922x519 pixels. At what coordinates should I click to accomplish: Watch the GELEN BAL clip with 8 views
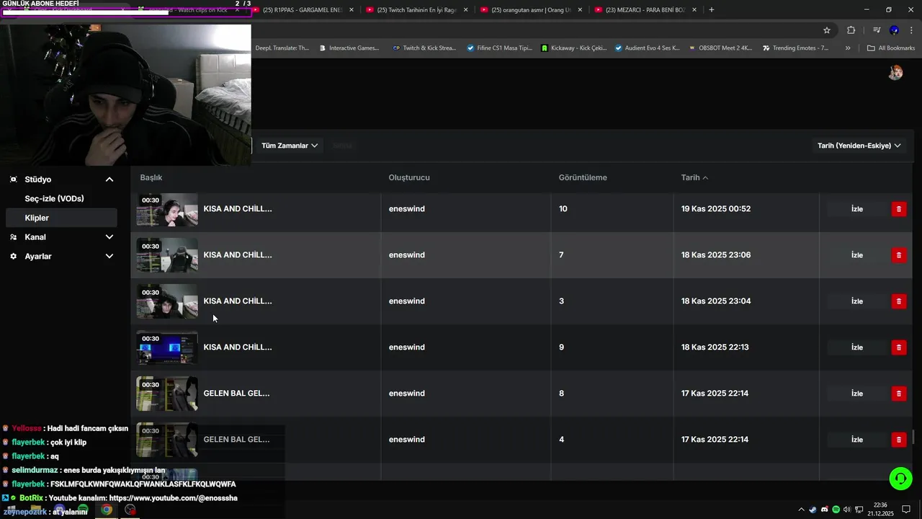pos(857,394)
